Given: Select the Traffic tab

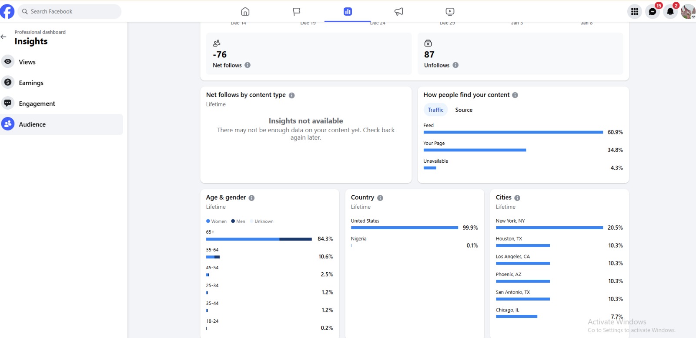Looking at the screenshot, I should pyautogui.click(x=435, y=110).
